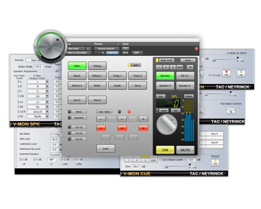Open the Rb/Rc output track dropdown

pyautogui.click(x=38, y=117)
